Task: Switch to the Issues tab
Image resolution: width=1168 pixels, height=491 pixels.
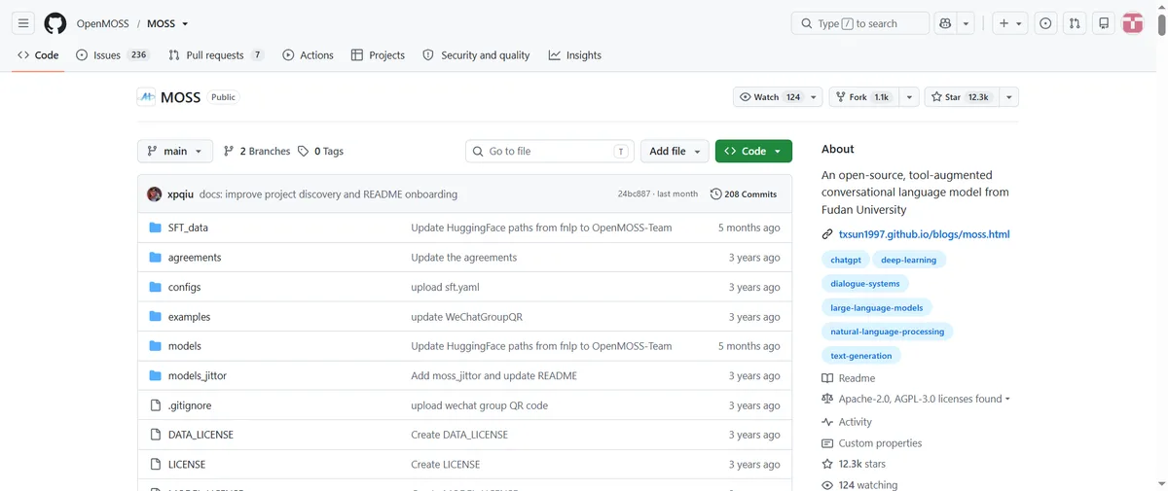Action: coord(112,55)
